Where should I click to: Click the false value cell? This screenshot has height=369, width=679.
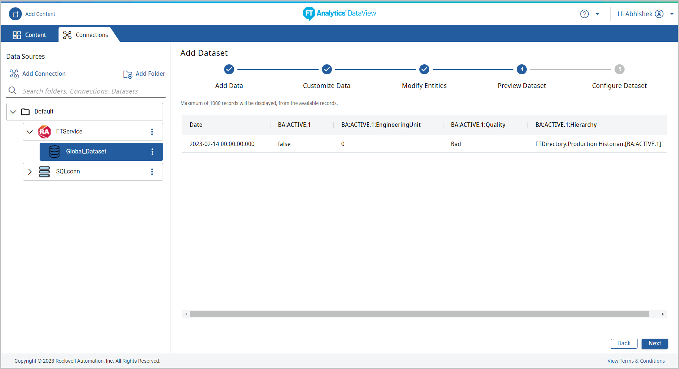click(284, 144)
